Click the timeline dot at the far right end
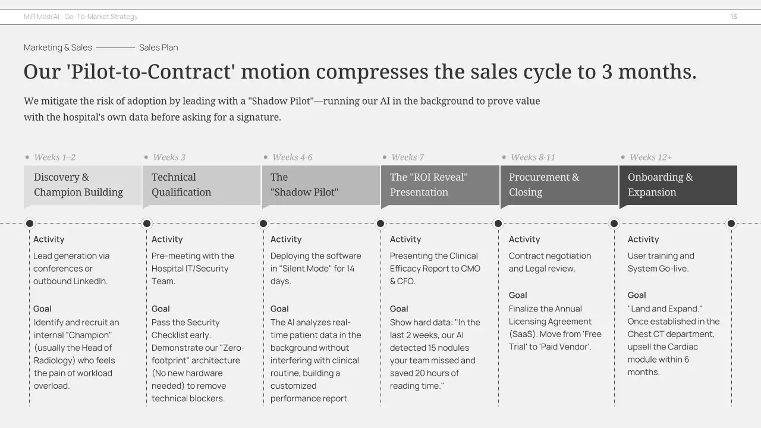The height and width of the screenshot is (428, 761). [x=731, y=224]
